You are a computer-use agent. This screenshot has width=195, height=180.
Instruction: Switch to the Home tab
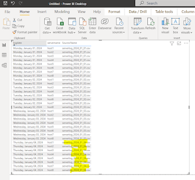25,12
